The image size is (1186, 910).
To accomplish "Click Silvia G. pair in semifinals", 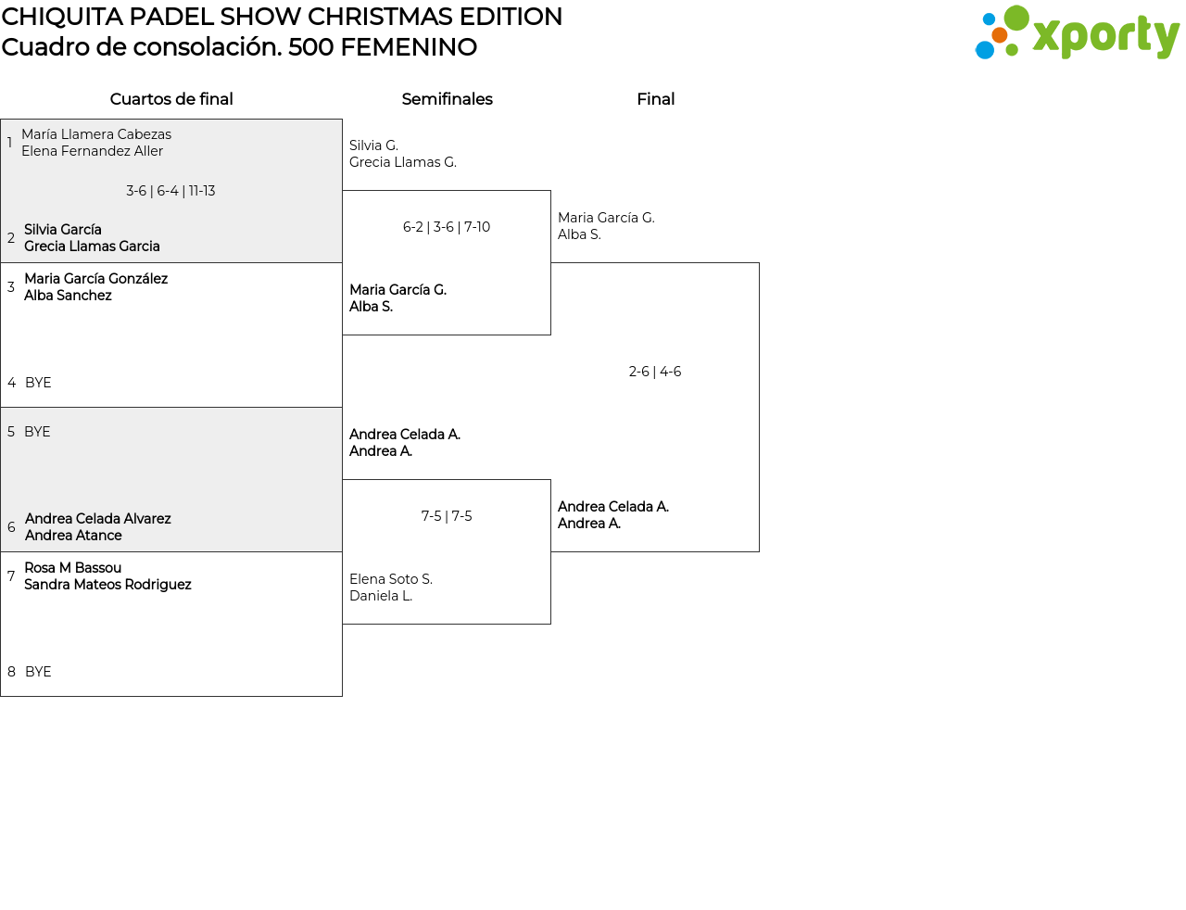I will pos(402,154).
